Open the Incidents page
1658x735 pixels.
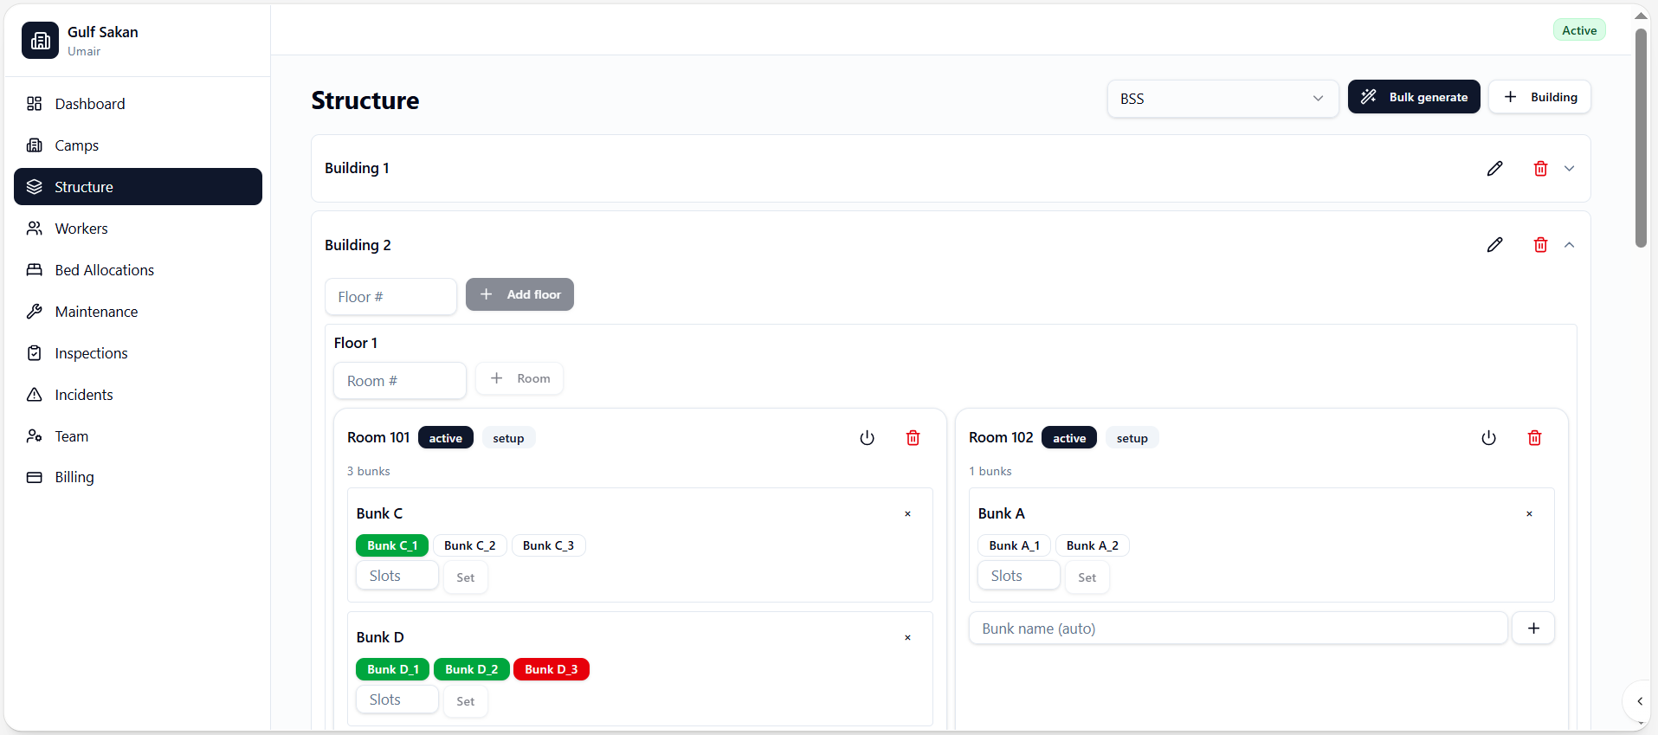[138, 395]
